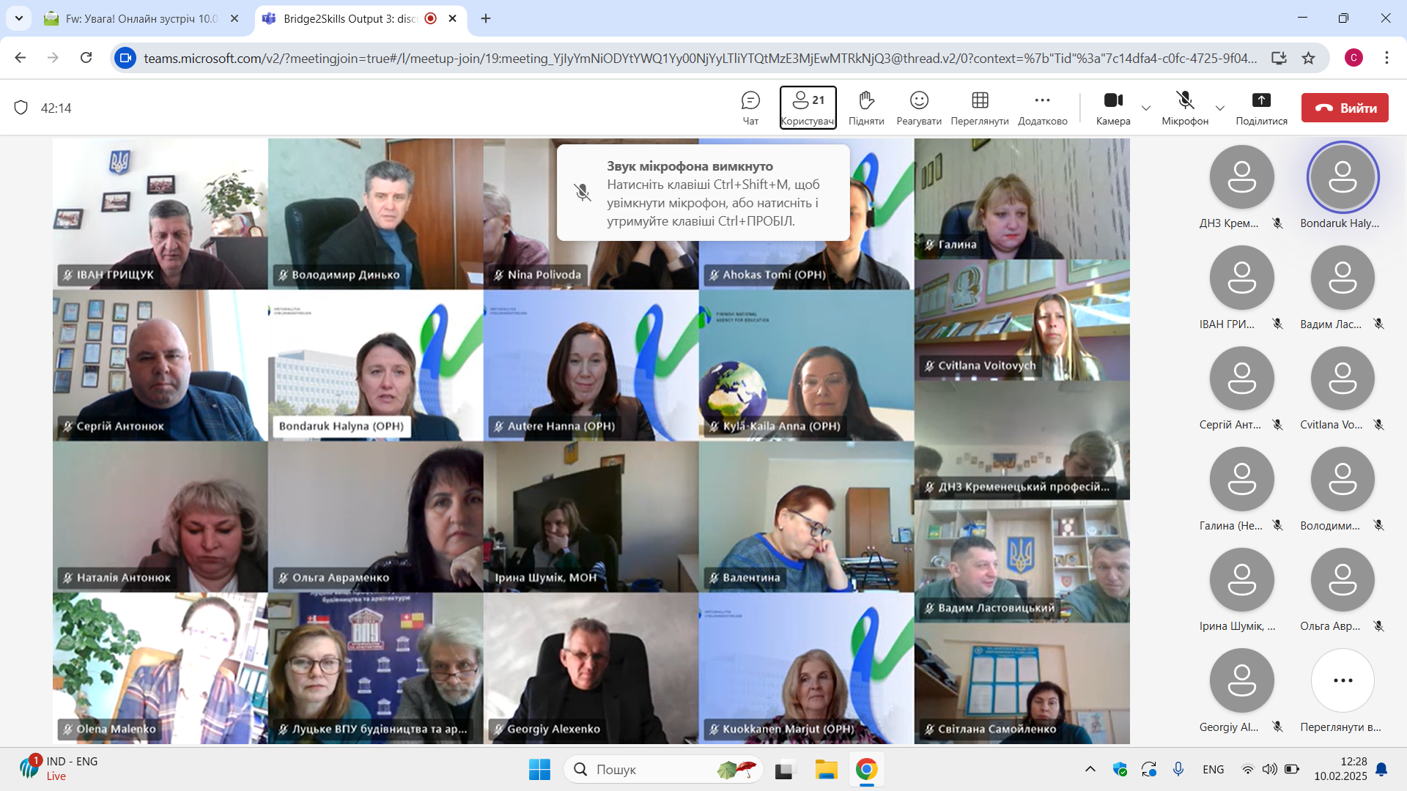1407x791 pixels.
Task: Open a new browser tab
Action: (x=486, y=18)
